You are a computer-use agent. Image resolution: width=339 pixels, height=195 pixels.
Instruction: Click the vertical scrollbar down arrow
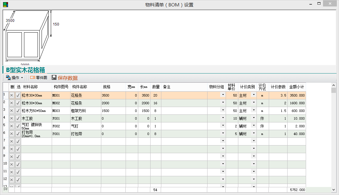tap(333, 190)
